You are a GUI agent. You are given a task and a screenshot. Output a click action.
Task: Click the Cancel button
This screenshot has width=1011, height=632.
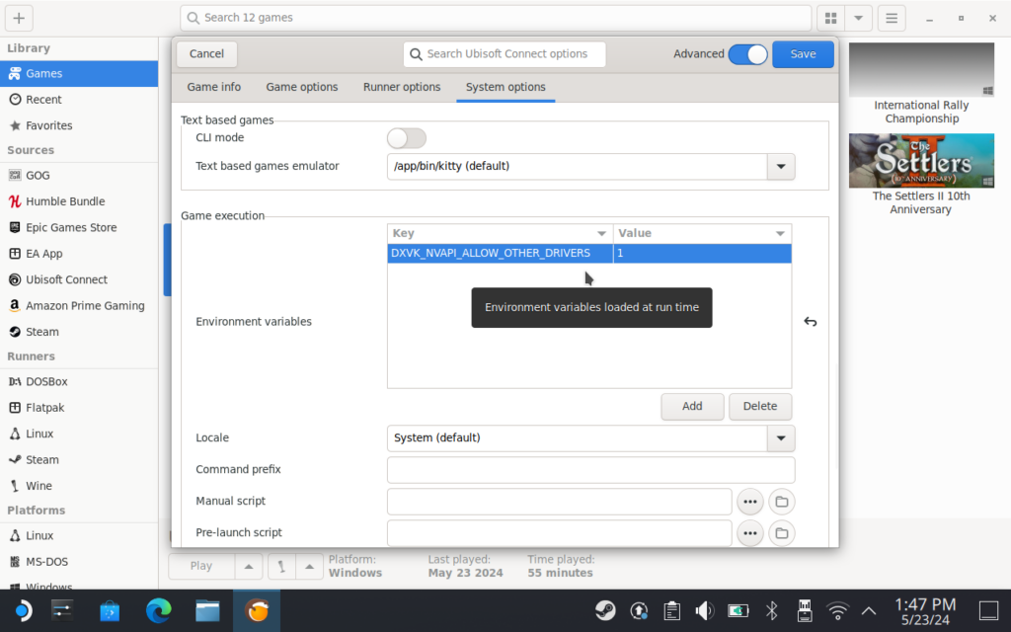click(206, 54)
